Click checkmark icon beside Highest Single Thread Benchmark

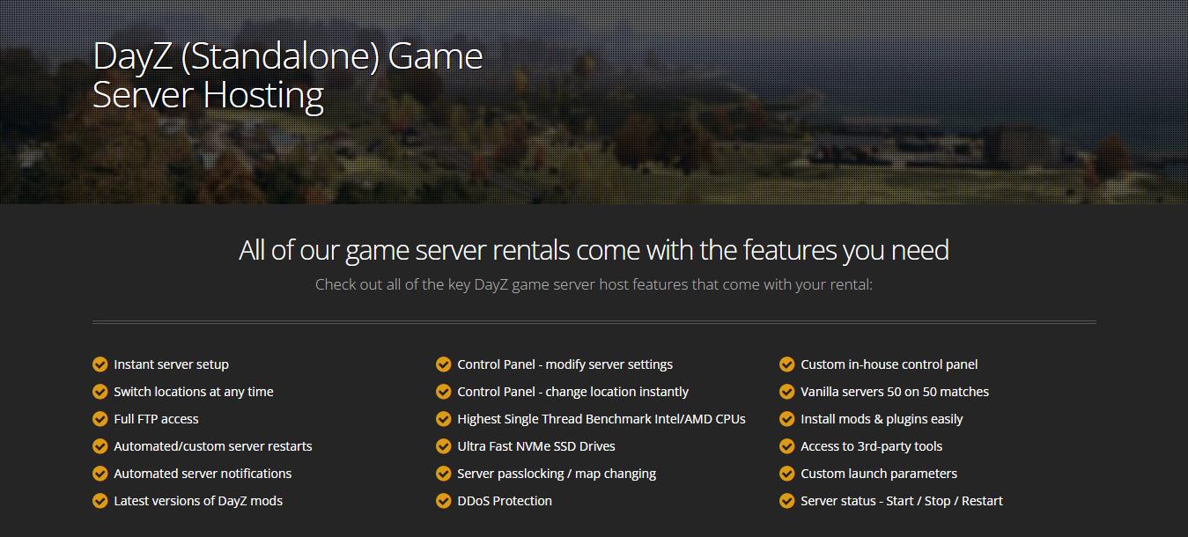click(x=444, y=419)
